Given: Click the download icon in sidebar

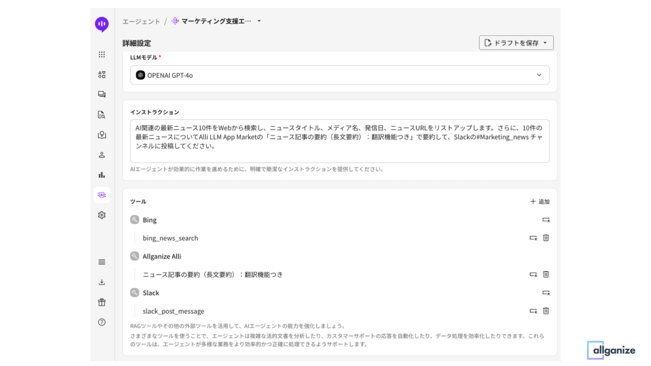Looking at the screenshot, I should point(101,282).
